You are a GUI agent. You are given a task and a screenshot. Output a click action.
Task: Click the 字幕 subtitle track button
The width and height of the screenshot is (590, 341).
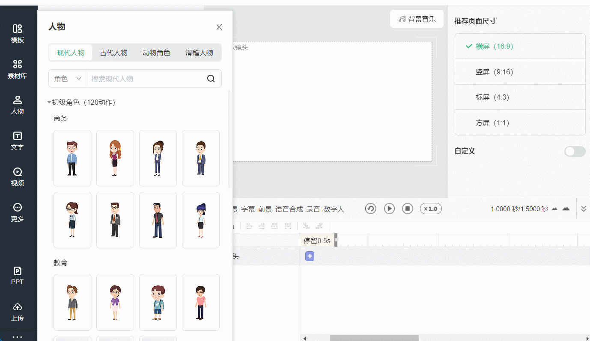point(248,209)
